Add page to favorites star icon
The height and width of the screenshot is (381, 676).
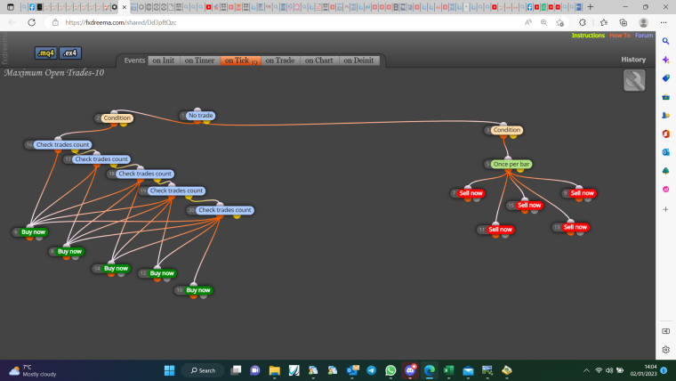pyautogui.click(x=559, y=22)
